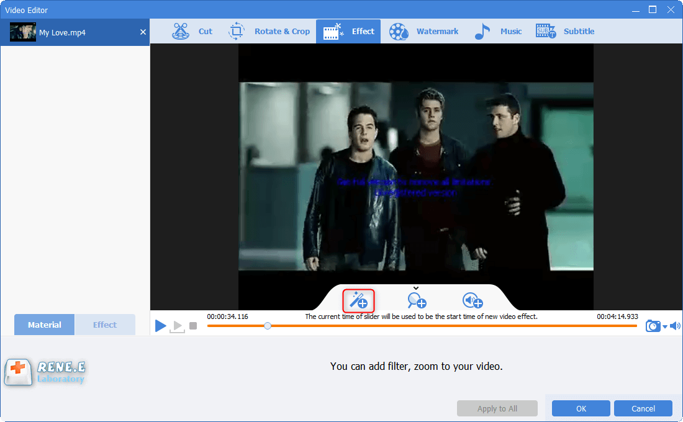Switch to the Material panel tab
This screenshot has height=422, width=683.
point(45,325)
